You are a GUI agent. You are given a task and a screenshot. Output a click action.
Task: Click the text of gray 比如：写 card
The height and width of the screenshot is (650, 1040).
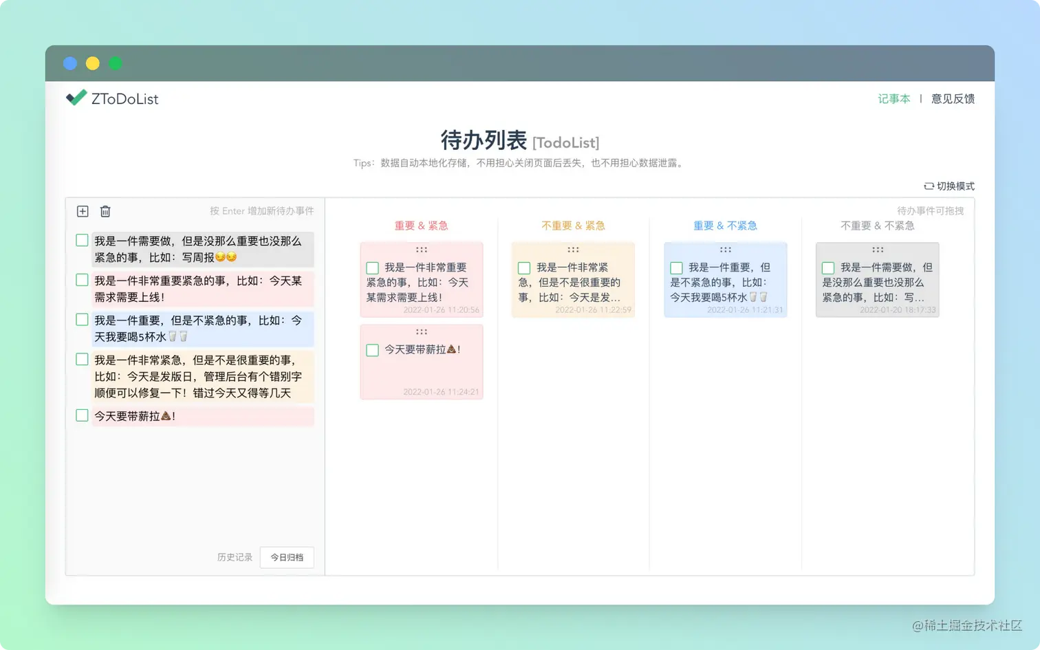coord(878,282)
